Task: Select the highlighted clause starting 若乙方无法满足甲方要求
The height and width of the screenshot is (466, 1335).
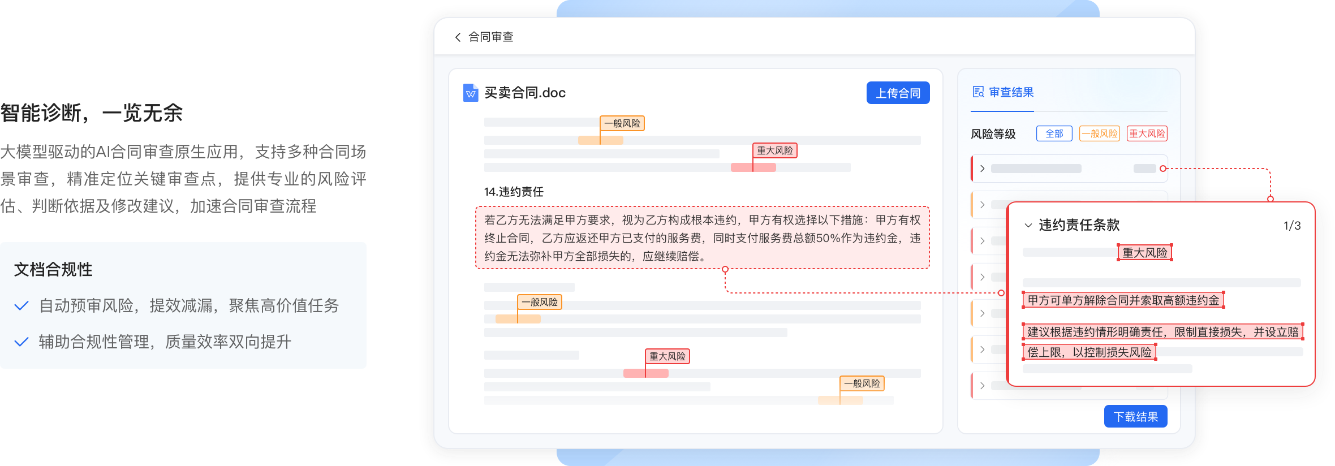Action: pyautogui.click(x=703, y=238)
